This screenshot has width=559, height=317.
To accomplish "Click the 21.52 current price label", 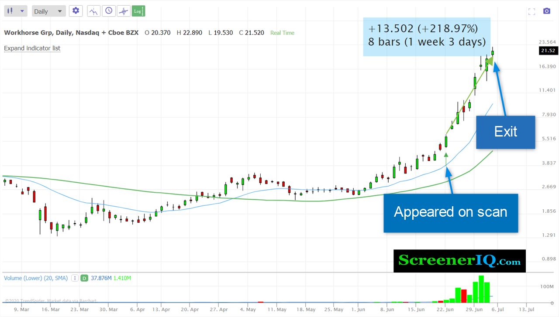I will coord(548,51).
